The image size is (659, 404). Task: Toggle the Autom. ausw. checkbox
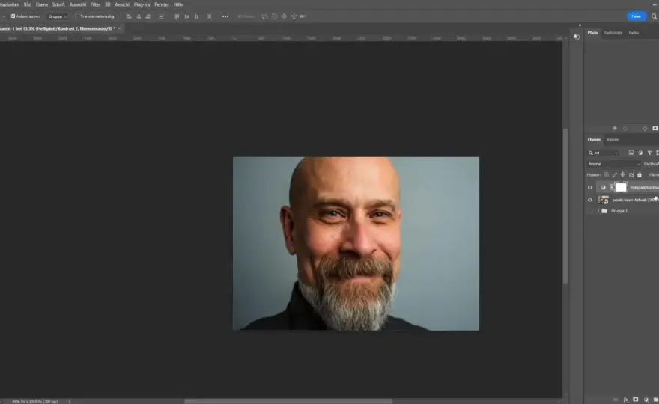tap(13, 16)
